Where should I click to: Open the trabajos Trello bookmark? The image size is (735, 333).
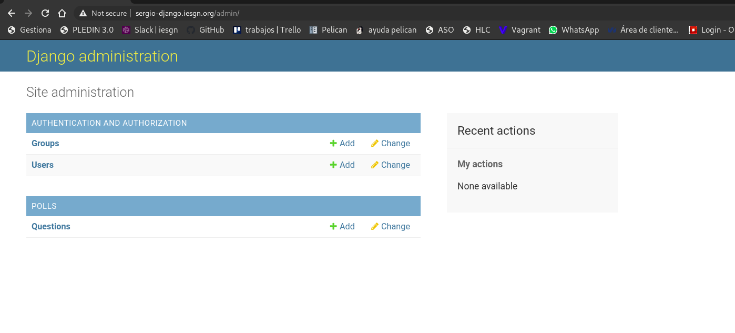click(267, 30)
